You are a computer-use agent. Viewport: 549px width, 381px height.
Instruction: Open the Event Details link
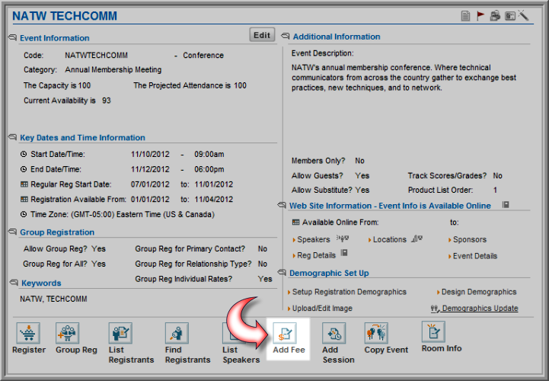pyautogui.click(x=475, y=256)
